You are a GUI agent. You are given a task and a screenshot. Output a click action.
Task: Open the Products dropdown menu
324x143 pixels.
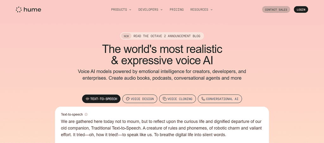click(121, 9)
